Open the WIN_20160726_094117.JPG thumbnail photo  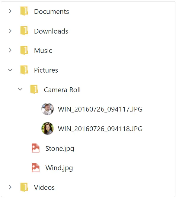pyautogui.click(x=47, y=109)
